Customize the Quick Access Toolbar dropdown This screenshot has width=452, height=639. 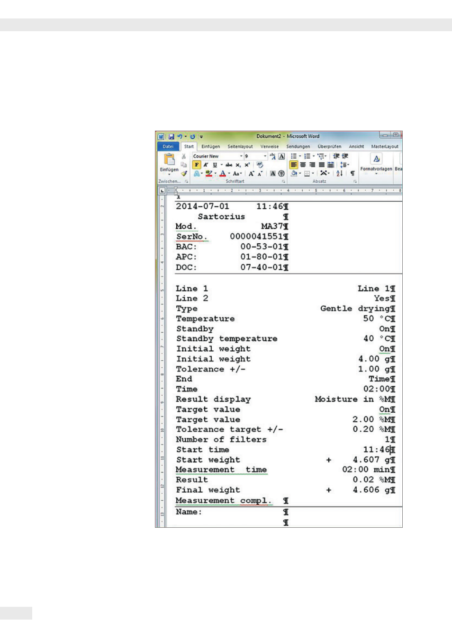coord(201,137)
